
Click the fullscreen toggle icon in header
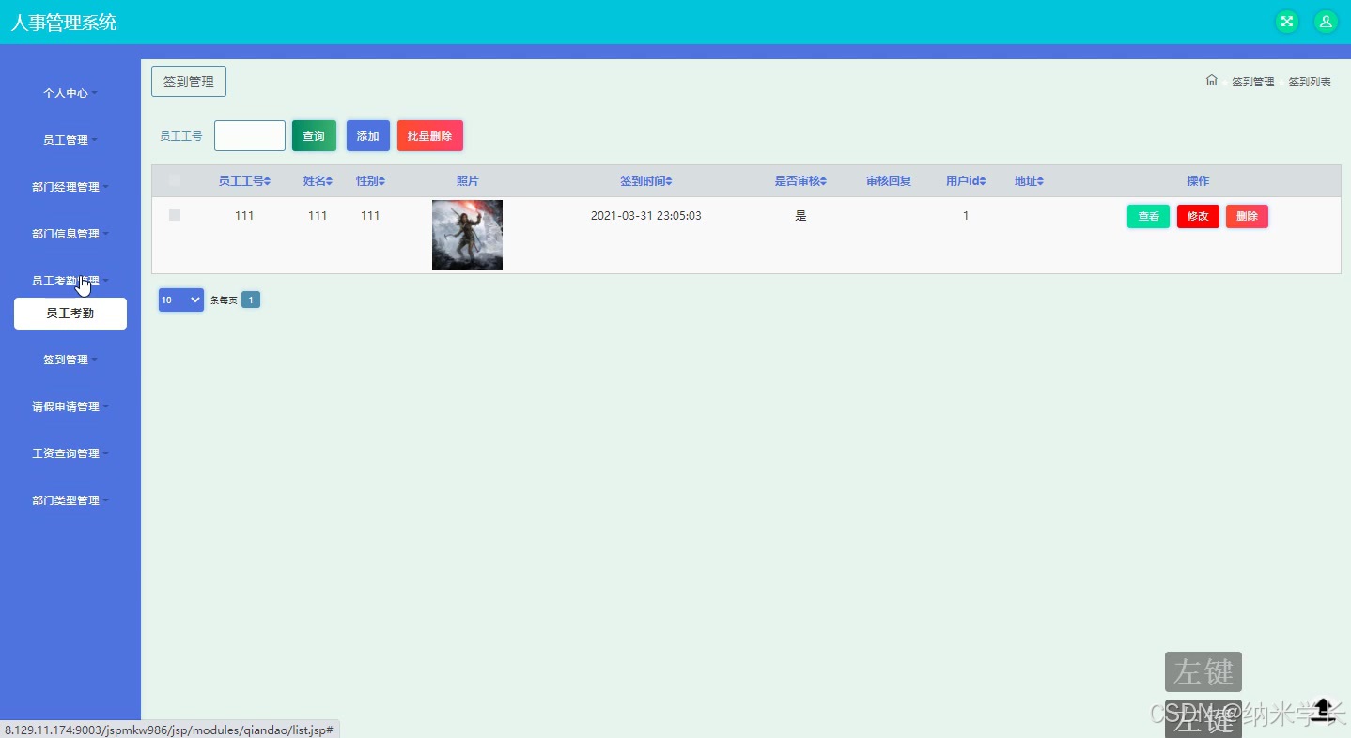(1287, 22)
